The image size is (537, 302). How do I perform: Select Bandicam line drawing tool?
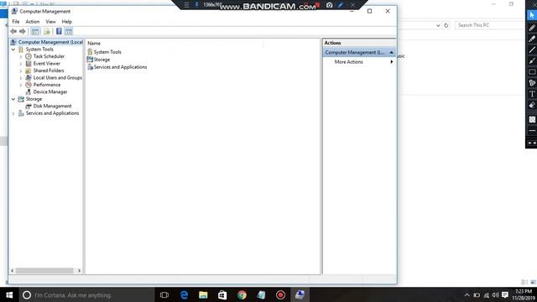pos(532,49)
